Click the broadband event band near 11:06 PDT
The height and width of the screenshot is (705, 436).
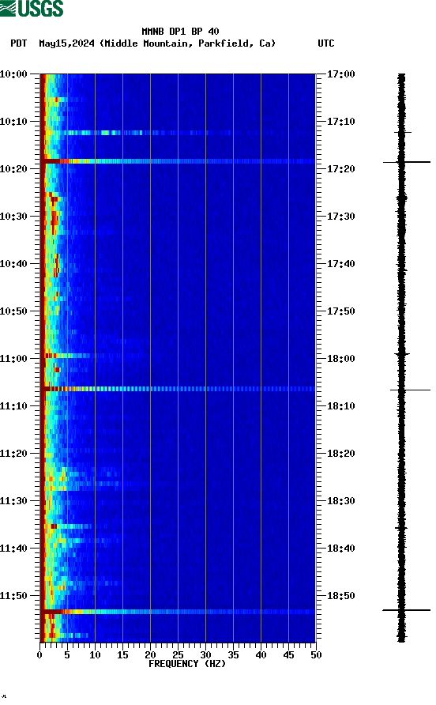click(178, 389)
